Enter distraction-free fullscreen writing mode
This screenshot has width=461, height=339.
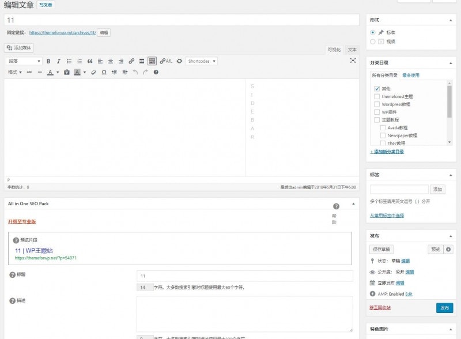(x=353, y=61)
